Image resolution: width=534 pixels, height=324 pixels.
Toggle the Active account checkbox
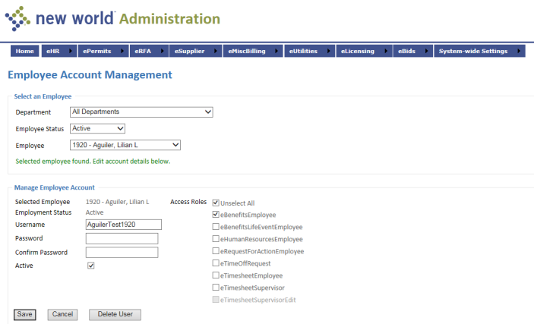click(x=91, y=266)
